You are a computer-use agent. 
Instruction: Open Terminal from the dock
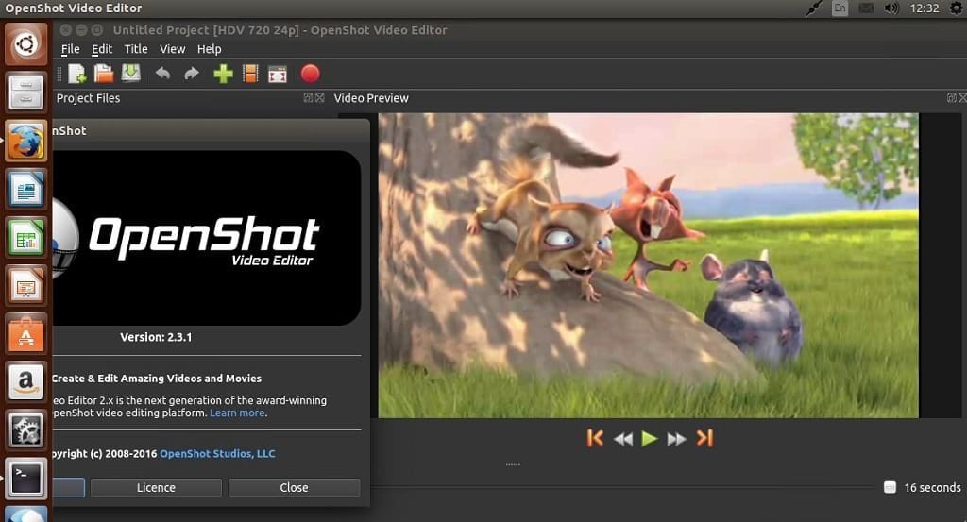[x=25, y=479]
